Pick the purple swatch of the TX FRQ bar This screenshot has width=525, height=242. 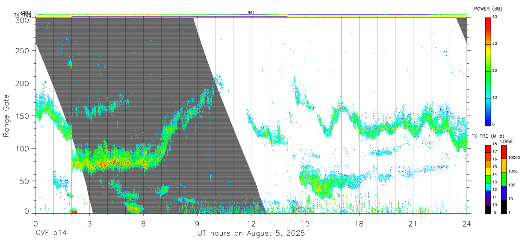point(488,202)
